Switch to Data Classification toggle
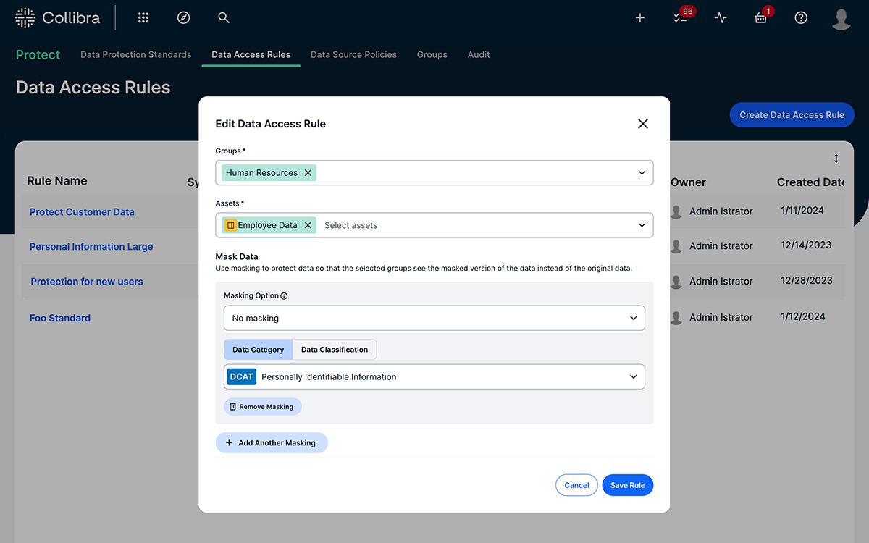The height and width of the screenshot is (543, 869). tap(335, 350)
